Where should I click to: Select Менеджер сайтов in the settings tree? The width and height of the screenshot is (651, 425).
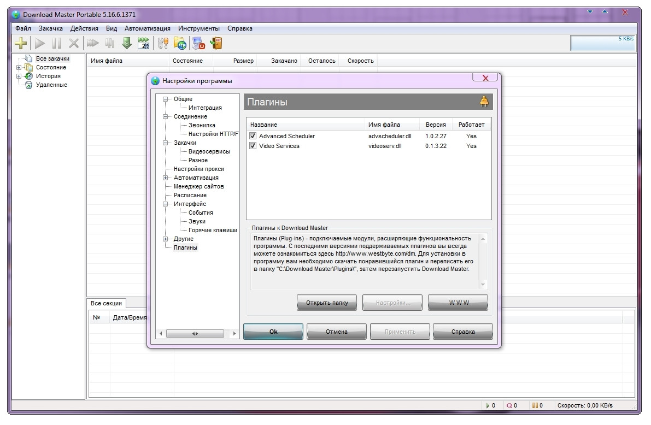click(x=199, y=186)
